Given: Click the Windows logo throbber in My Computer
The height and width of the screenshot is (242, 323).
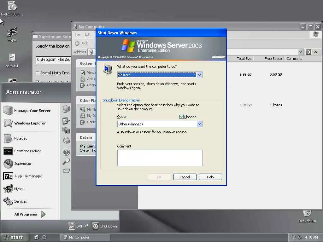Looking at the screenshot, I should 315,34.
